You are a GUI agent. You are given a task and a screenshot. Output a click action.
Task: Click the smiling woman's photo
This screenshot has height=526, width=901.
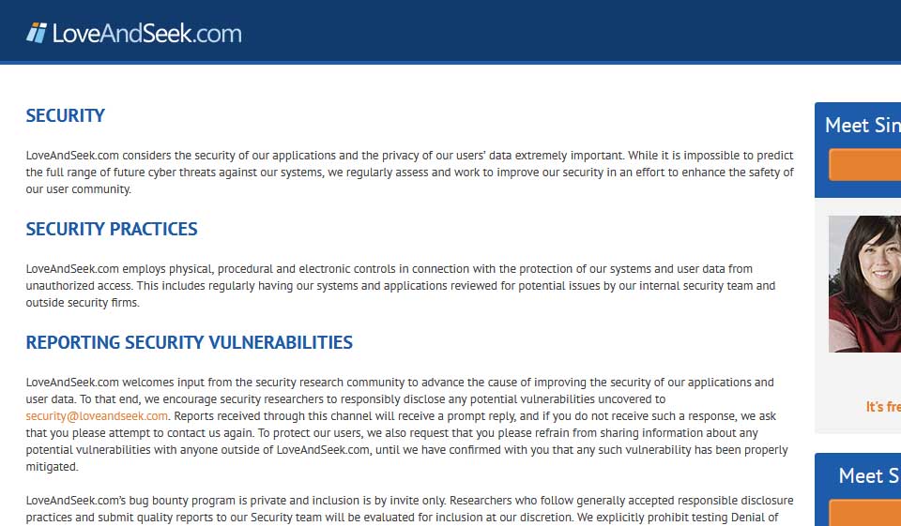(864, 283)
